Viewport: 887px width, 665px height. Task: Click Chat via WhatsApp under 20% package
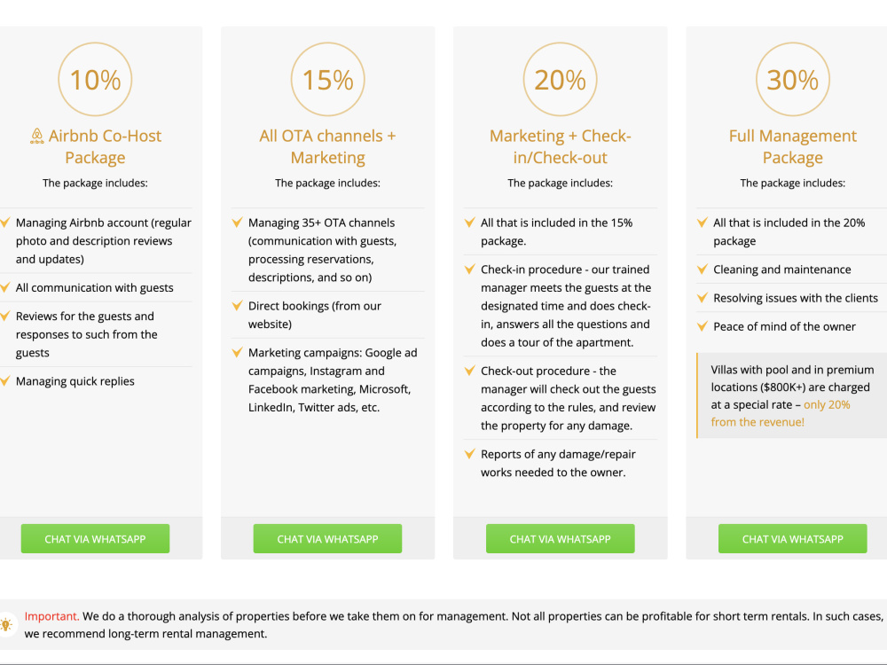click(x=560, y=539)
